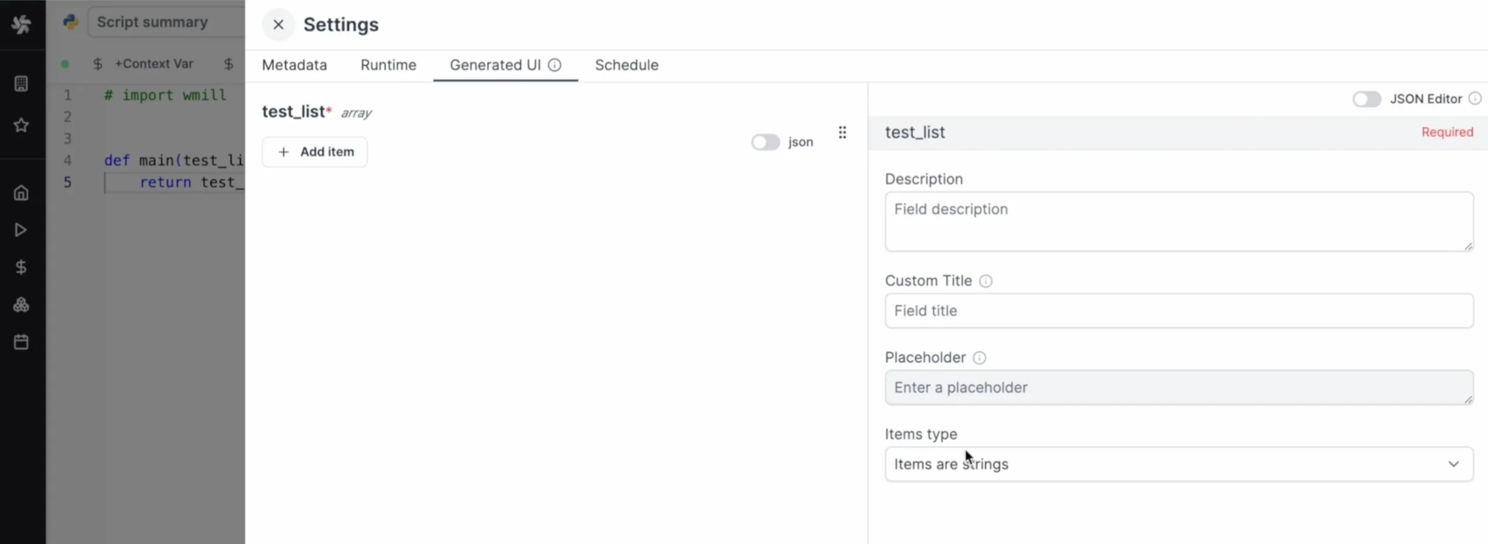The image size is (1488, 544).
Task: Open favorites star in sidebar
Action: (21, 125)
